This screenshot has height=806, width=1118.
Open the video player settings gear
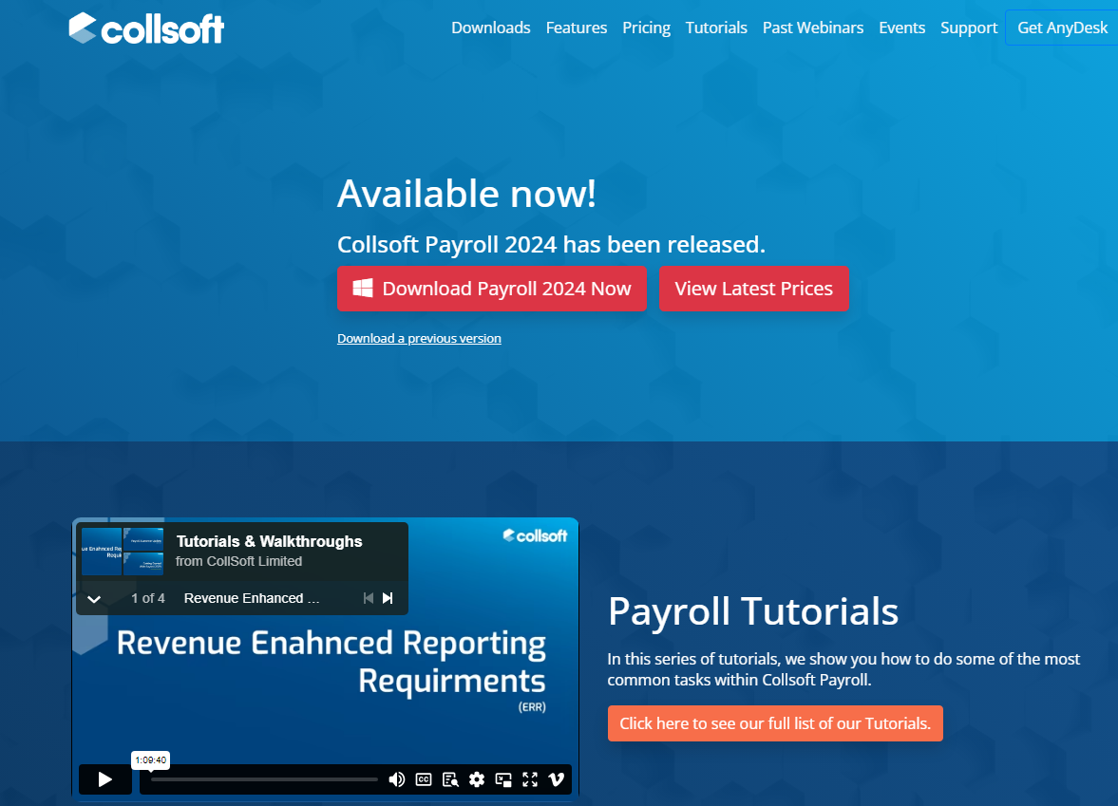[x=476, y=779]
